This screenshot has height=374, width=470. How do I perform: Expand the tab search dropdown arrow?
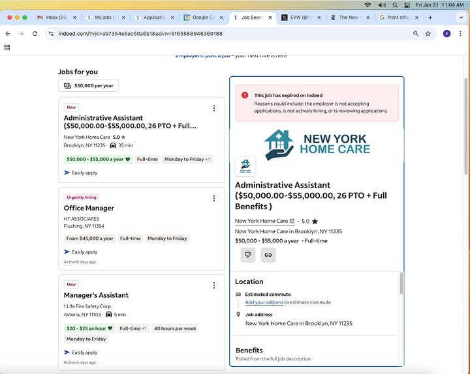click(x=461, y=18)
